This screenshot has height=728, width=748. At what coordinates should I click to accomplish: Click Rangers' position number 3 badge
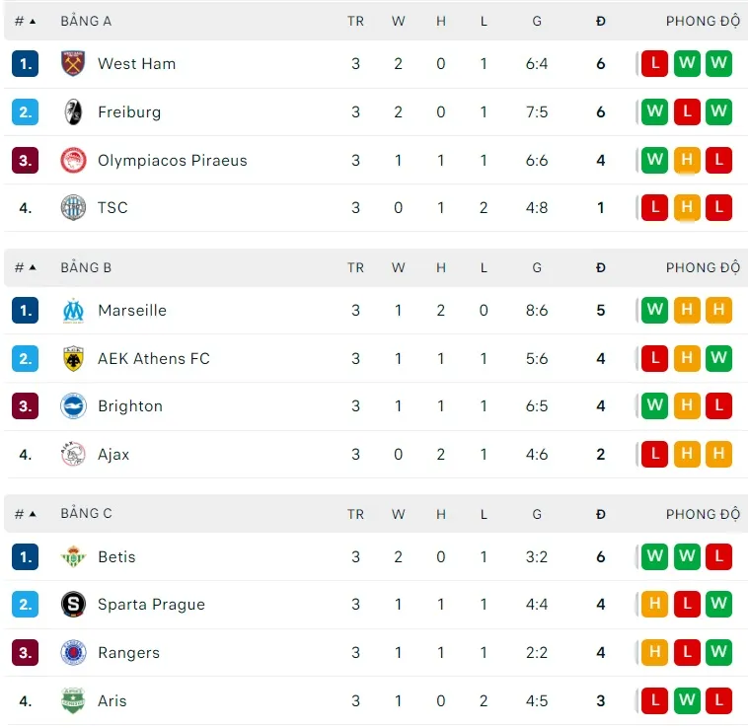pos(26,652)
